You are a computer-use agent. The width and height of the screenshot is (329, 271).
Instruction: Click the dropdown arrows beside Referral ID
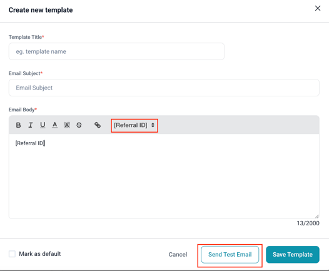click(x=153, y=125)
